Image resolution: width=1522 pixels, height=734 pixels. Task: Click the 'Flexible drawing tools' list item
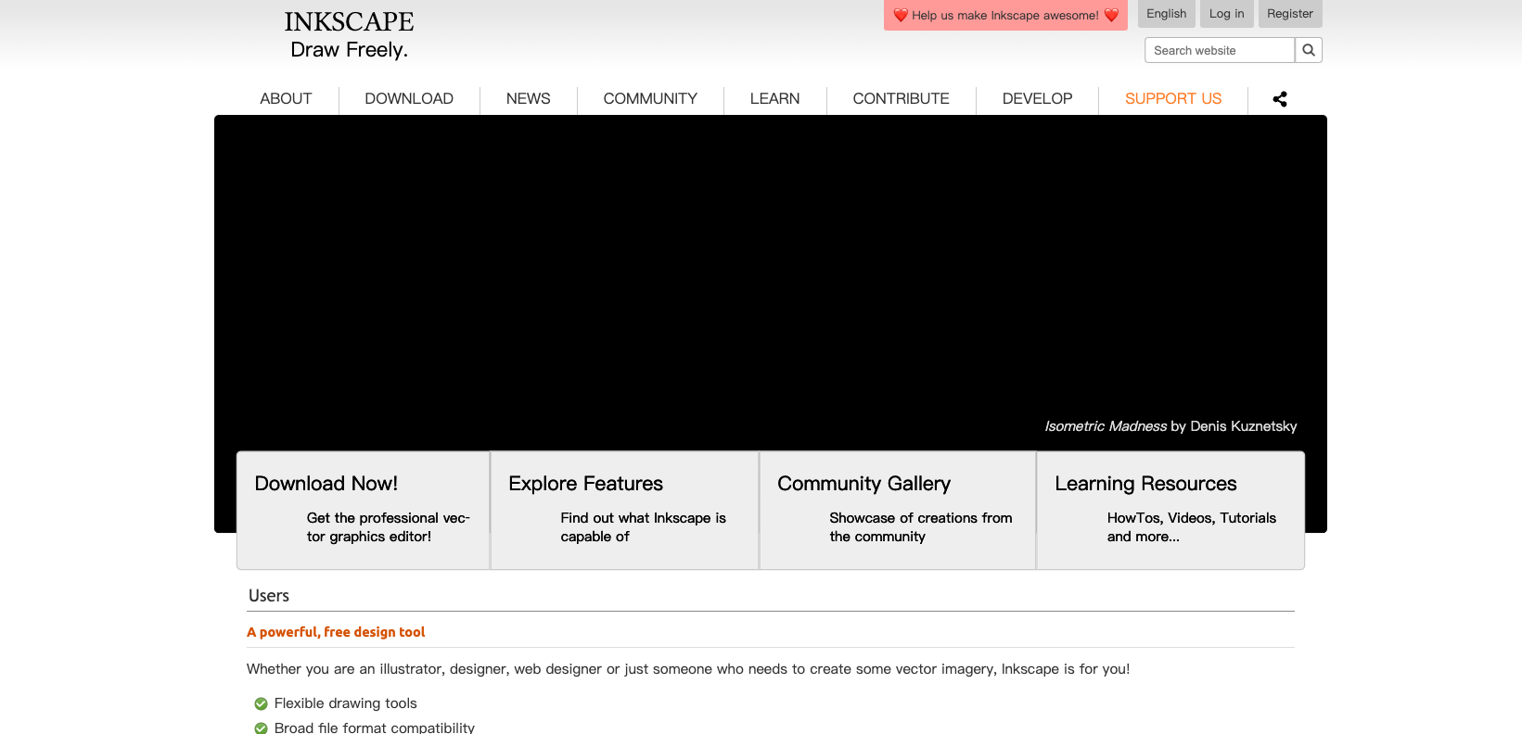(x=345, y=703)
